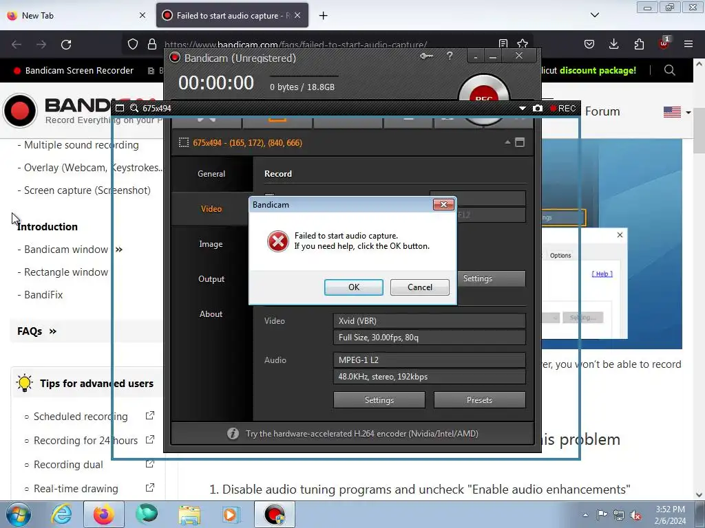Open the Bandicam Image tab
705x528 pixels.
tap(211, 244)
